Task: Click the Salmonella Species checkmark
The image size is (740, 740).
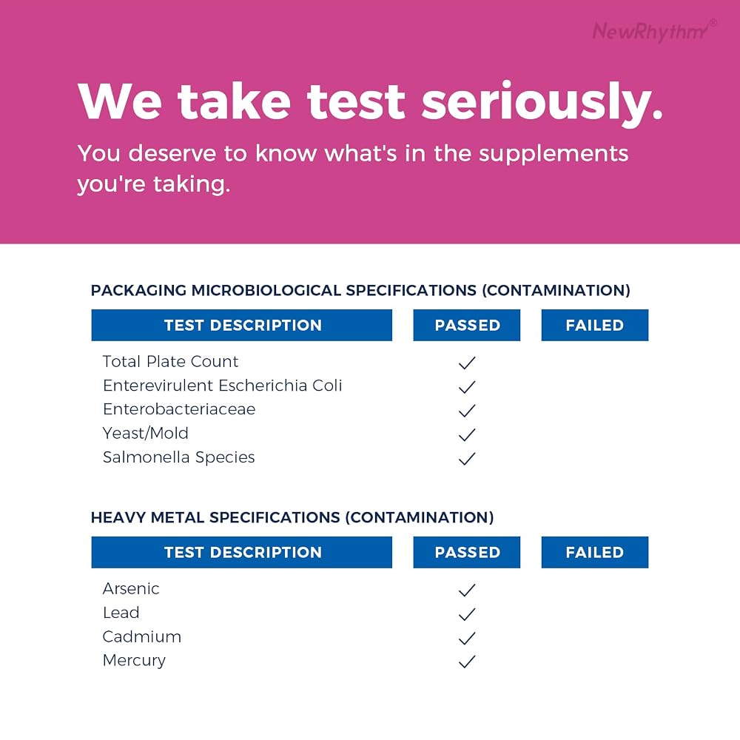Action: (467, 459)
